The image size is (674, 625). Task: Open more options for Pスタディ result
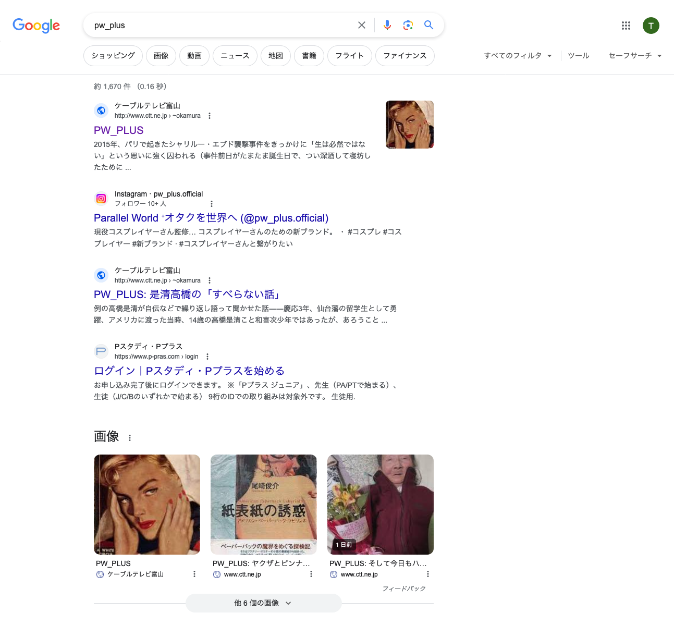[x=207, y=357]
